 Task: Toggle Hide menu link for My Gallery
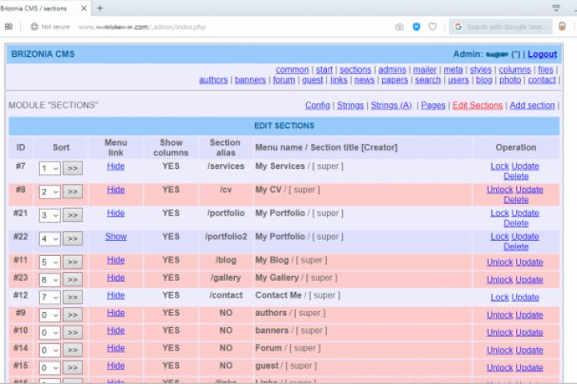coord(115,278)
